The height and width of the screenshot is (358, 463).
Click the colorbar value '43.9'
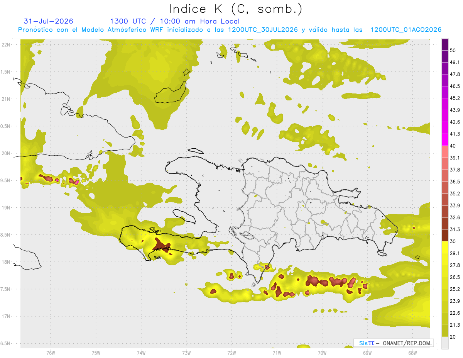click(x=455, y=110)
